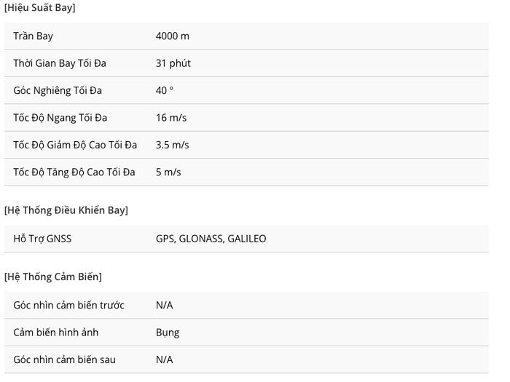Select the Hỗ Trợ GNSS row label
Screen dimensions: 510x382
coord(42,239)
